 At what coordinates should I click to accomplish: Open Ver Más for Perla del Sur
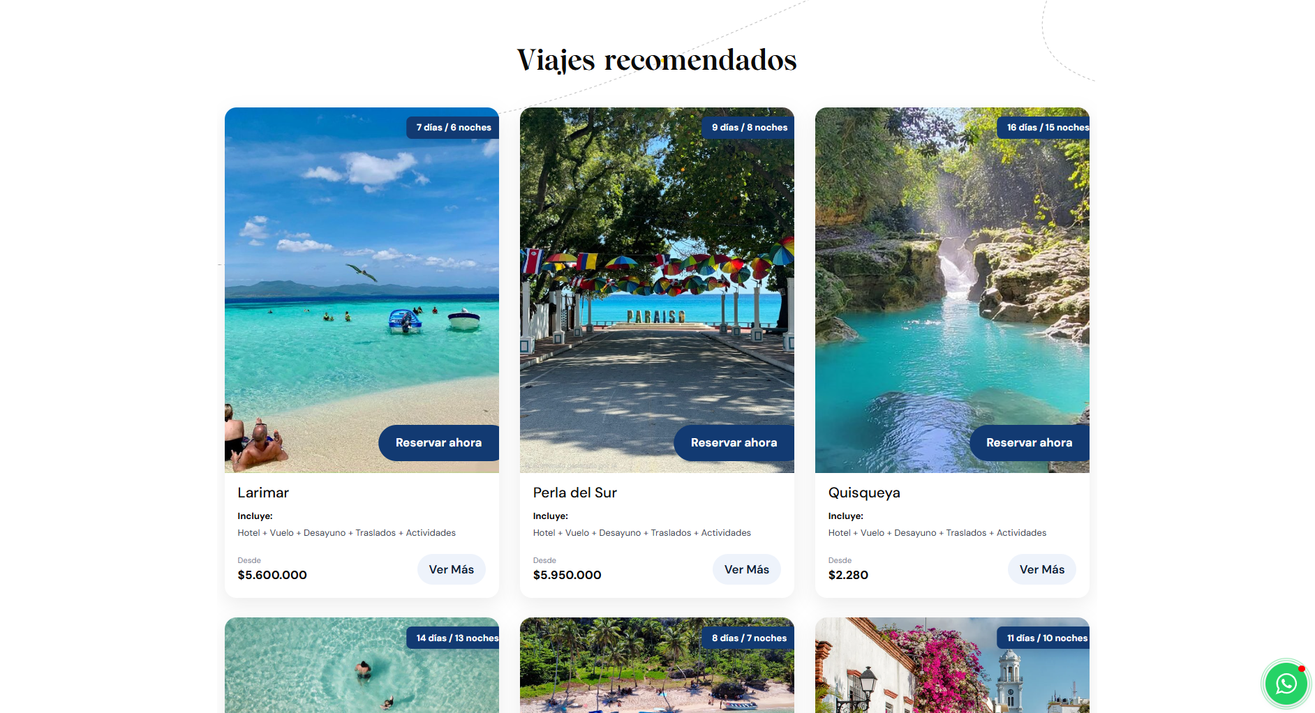click(747, 569)
